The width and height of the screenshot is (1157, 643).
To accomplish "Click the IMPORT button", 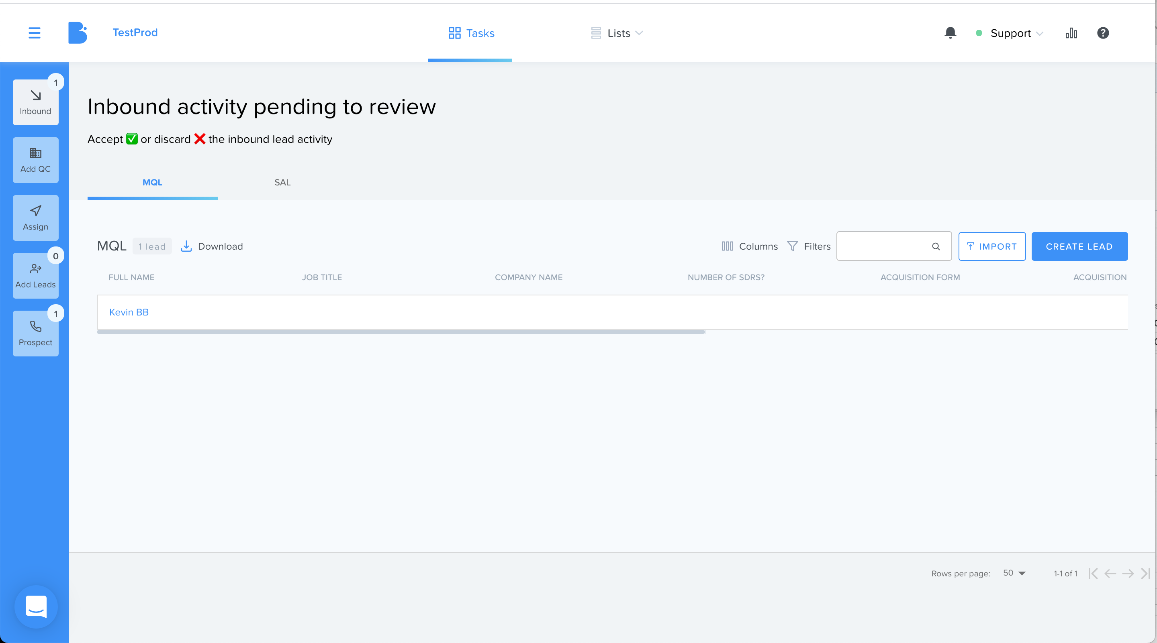I will coord(992,246).
